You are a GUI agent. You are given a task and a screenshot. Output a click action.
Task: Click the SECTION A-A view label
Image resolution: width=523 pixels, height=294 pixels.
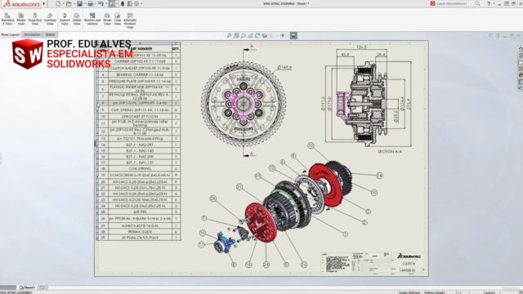[390, 152]
